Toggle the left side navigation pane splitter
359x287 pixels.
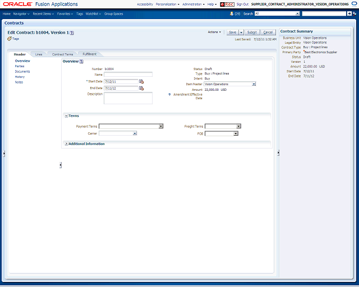coord(61,165)
